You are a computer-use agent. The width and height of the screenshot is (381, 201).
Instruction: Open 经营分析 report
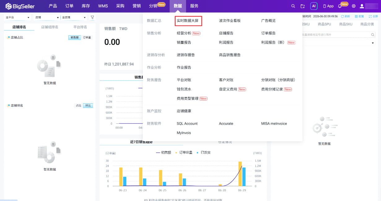click(x=184, y=33)
